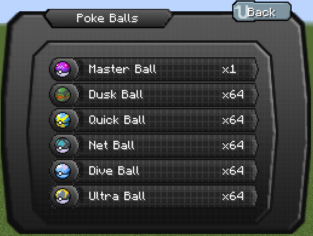313x236 pixels.
Task: Choose the Dusk Ball label
Action: tap(116, 94)
